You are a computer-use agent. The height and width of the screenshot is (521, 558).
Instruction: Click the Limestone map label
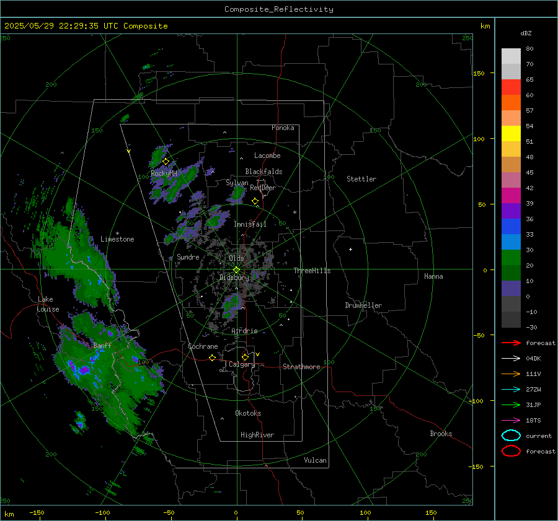[x=117, y=239]
